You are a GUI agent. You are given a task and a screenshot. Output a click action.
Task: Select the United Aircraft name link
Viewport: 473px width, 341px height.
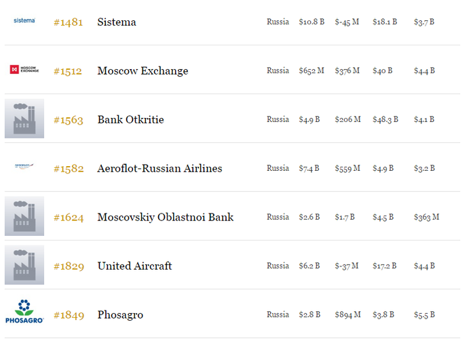134,266
